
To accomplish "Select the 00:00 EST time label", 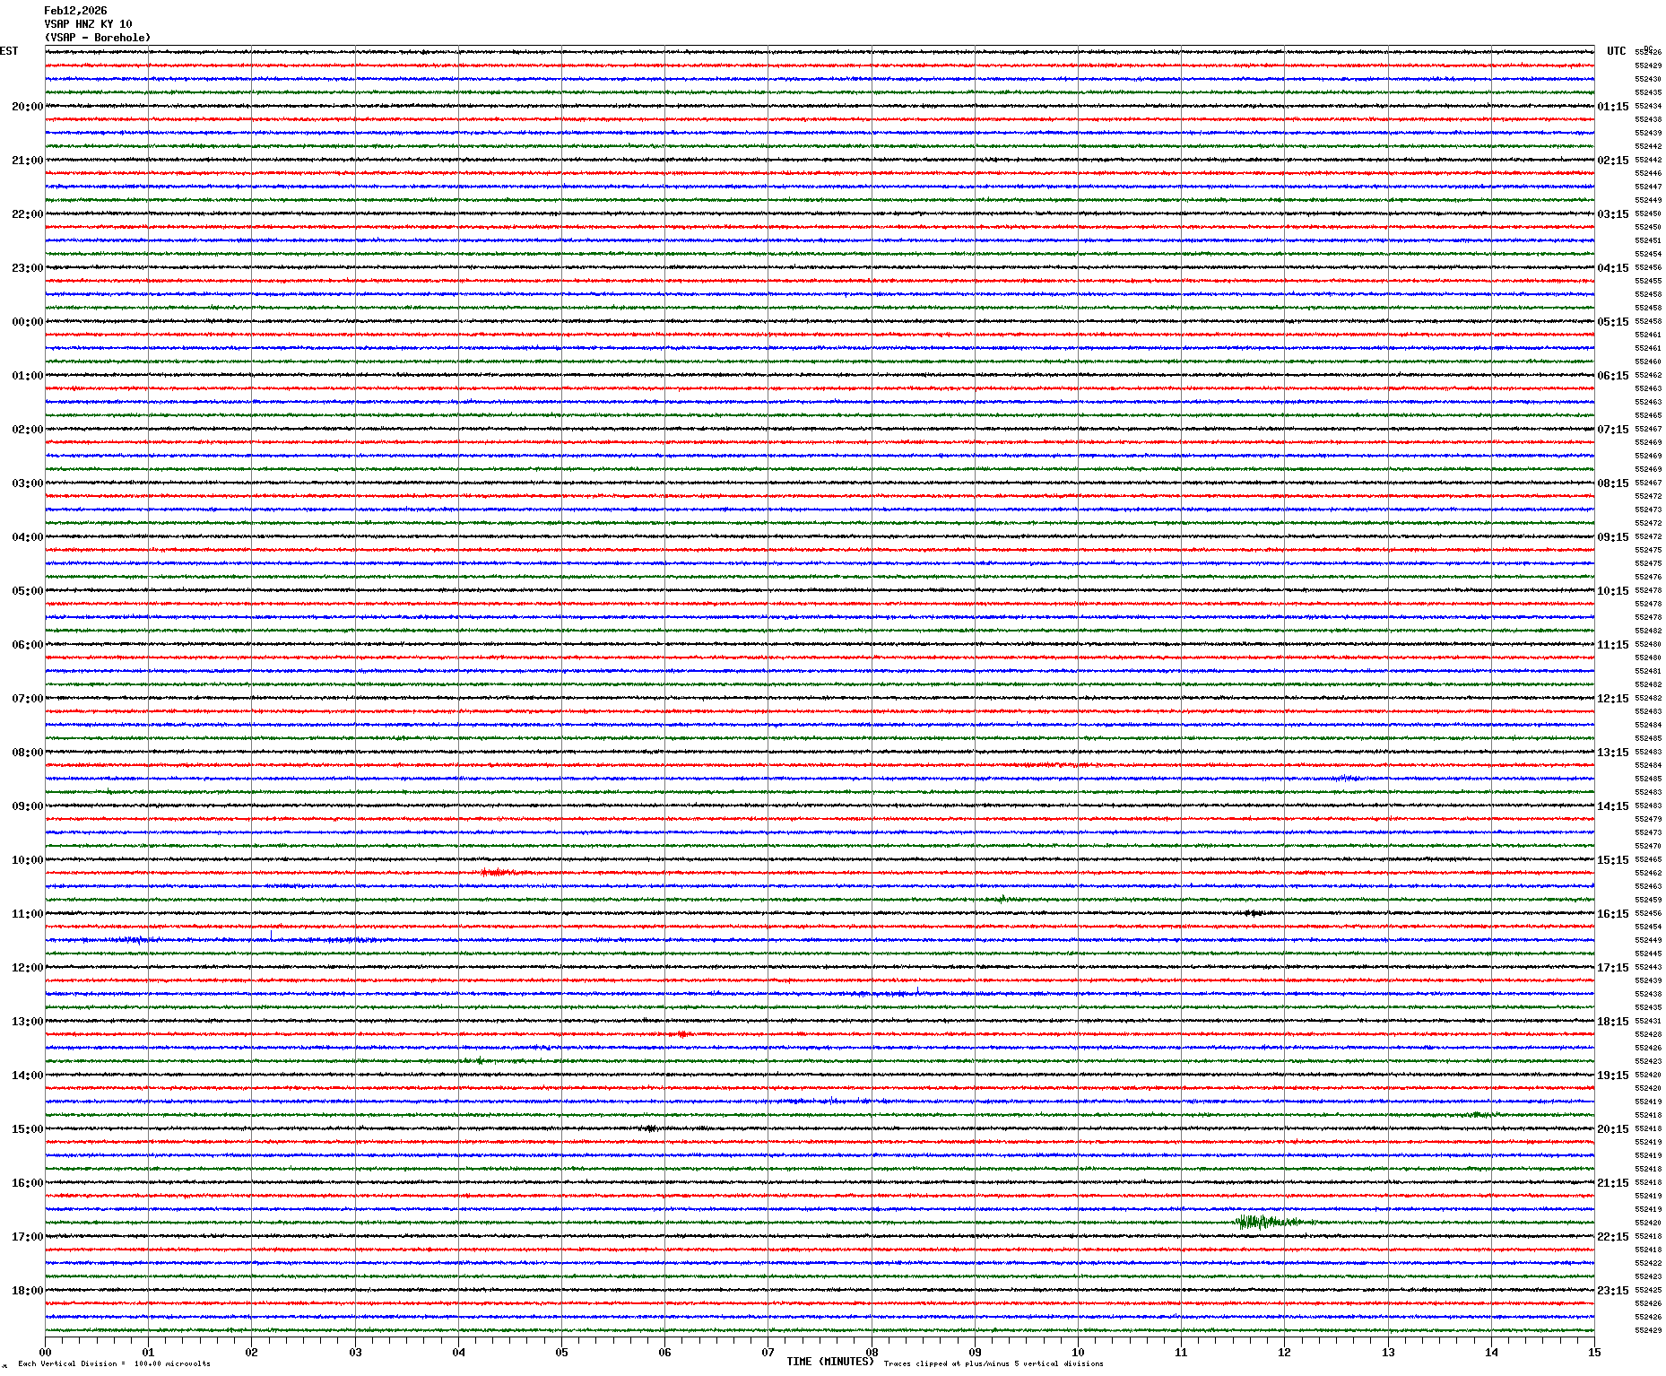I will (27, 322).
